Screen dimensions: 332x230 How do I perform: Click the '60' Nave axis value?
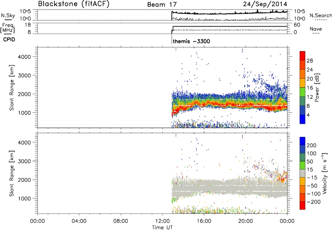coord(297,25)
